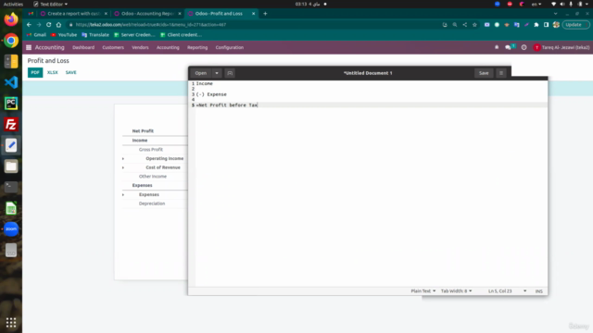The image size is (593, 333).
Task: Save the Untitled Document 1
Action: tap(484, 73)
